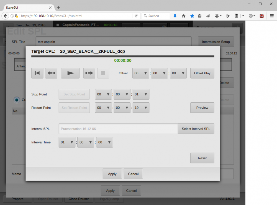This screenshot has height=205, width=277.
Task: Click the Firefox downloads arrow icon
Action: tap(175, 16)
